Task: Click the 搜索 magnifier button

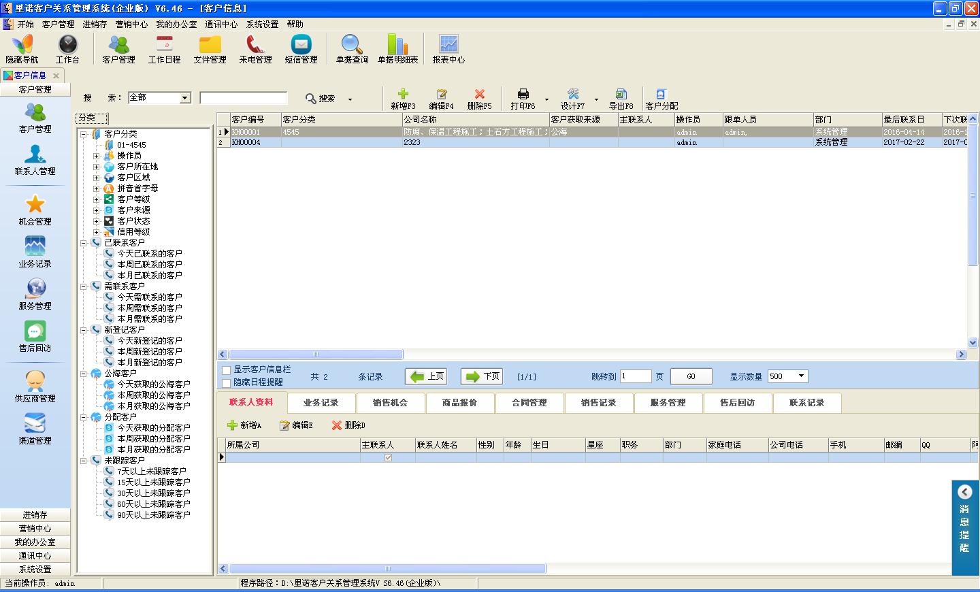Action: tap(320, 99)
